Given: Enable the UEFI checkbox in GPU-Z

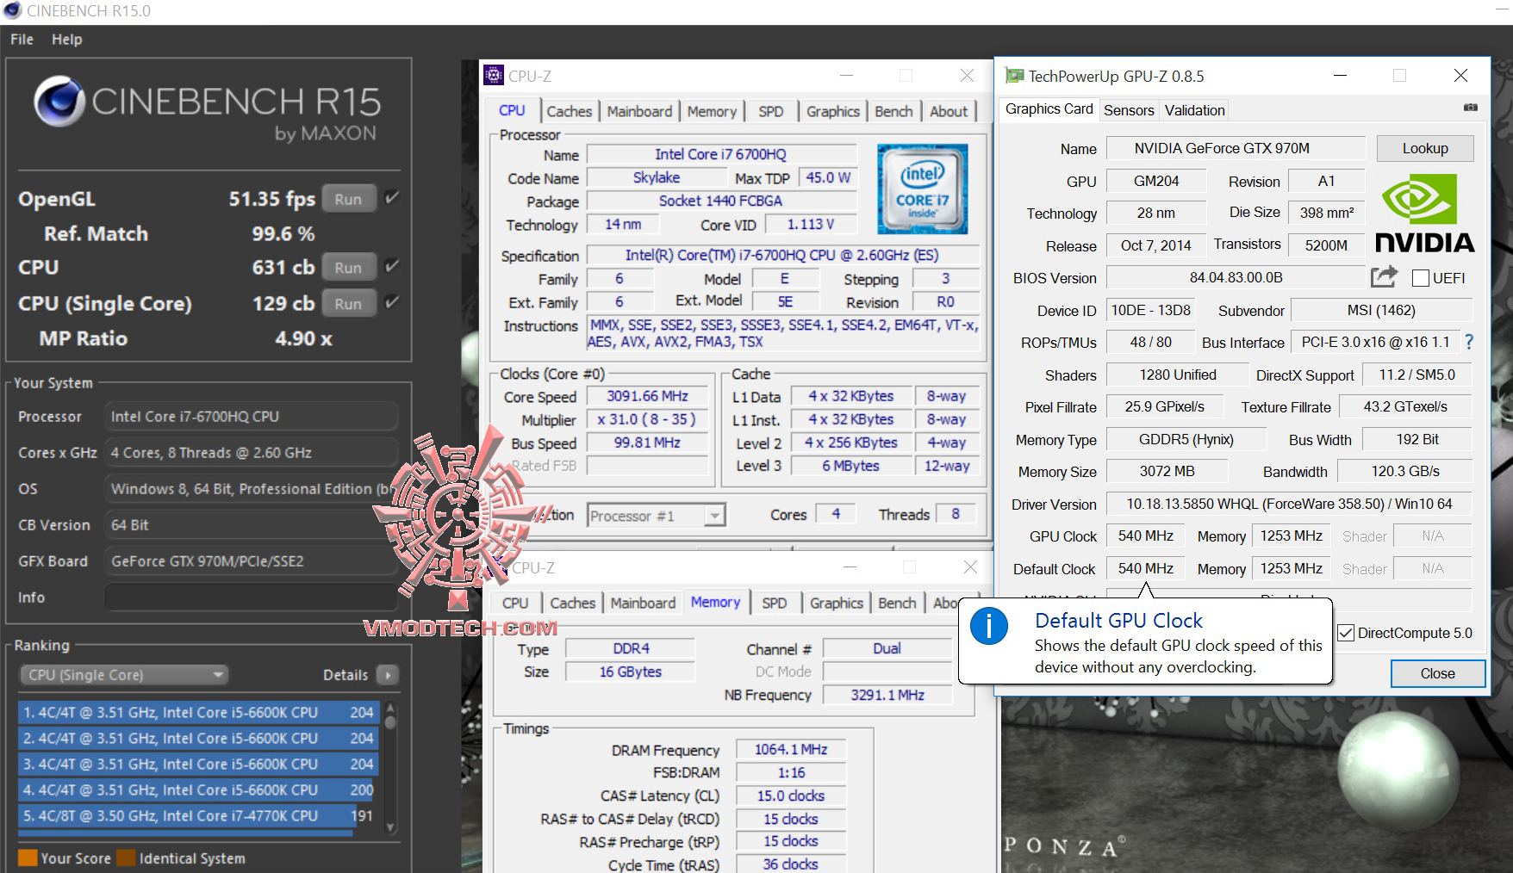Looking at the screenshot, I should [1421, 278].
